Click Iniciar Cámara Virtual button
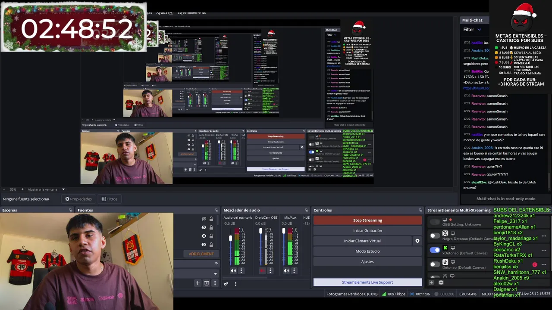The width and height of the screenshot is (552, 310). pyautogui.click(x=362, y=241)
